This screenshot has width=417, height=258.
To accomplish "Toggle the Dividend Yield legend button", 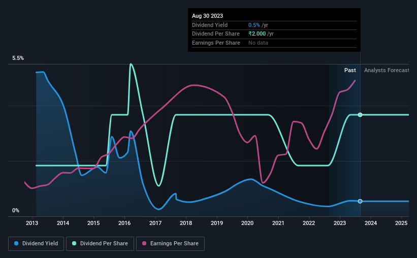I will (x=36, y=244).
